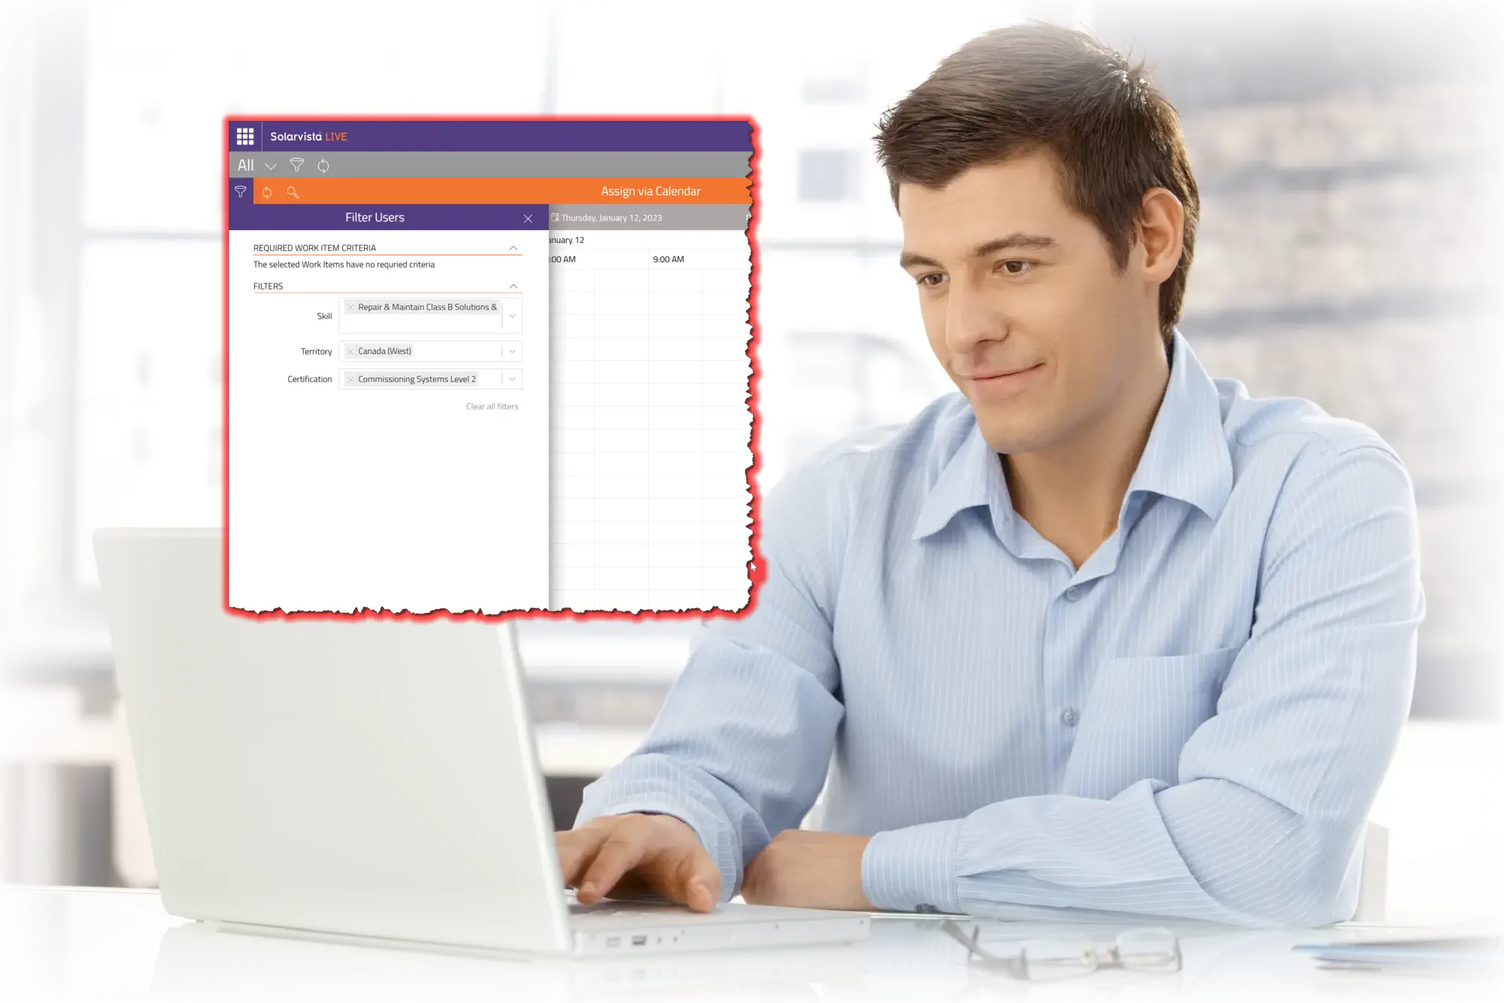Click the search magnifier icon
Viewport: 1504px width, 1003px height.
tap(293, 192)
